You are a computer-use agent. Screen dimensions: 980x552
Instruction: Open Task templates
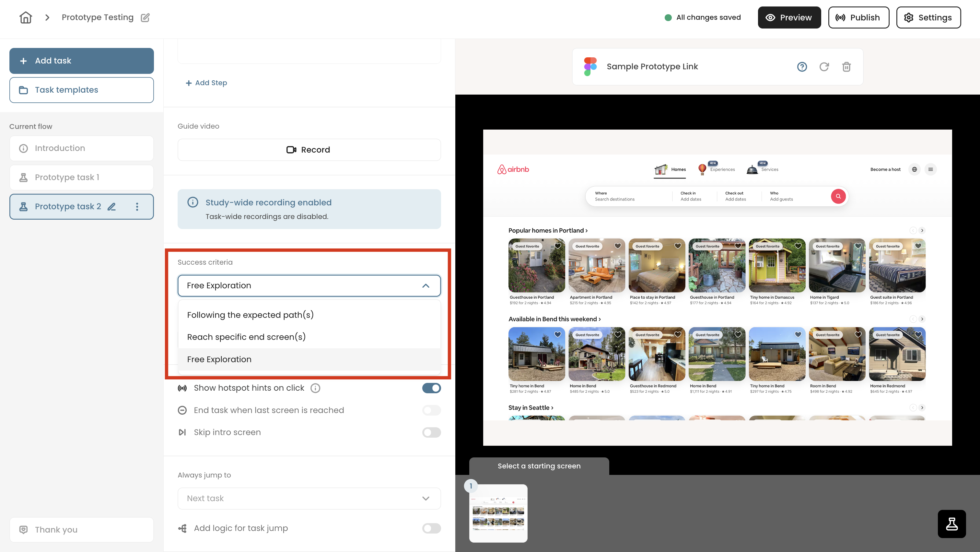click(81, 90)
